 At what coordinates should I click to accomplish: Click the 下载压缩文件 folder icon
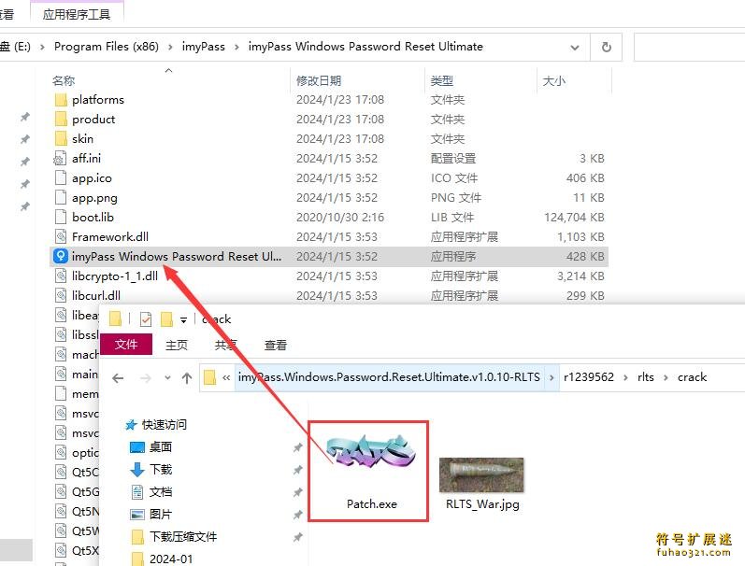point(136,537)
